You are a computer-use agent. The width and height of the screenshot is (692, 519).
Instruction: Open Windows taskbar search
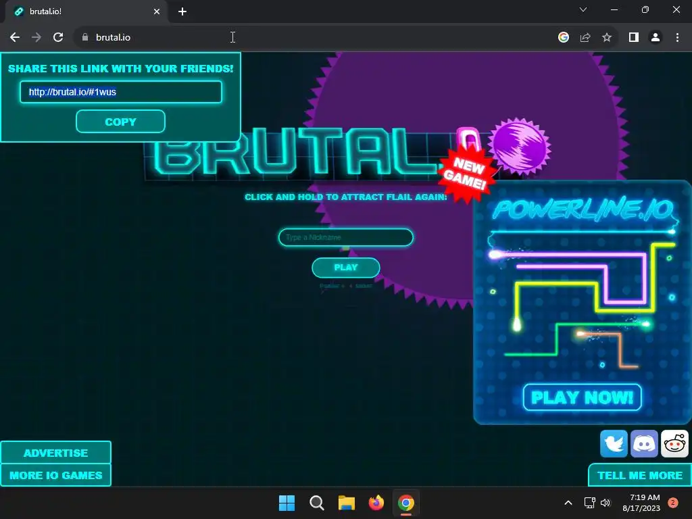(316, 503)
